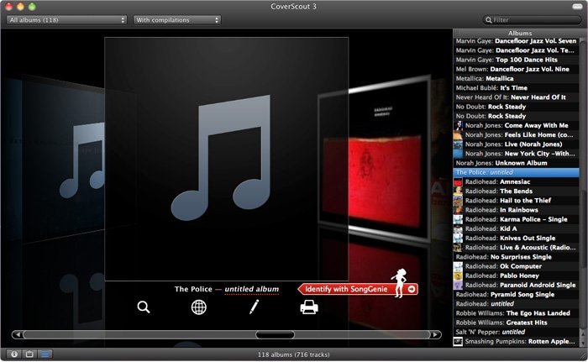The height and width of the screenshot is (362, 588).
Task: Click the cover flow scrollbar right arrow
Action: (x=435, y=334)
